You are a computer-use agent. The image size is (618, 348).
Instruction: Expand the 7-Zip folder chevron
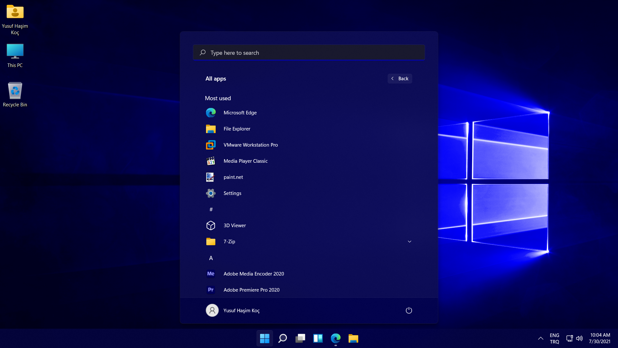point(409,242)
